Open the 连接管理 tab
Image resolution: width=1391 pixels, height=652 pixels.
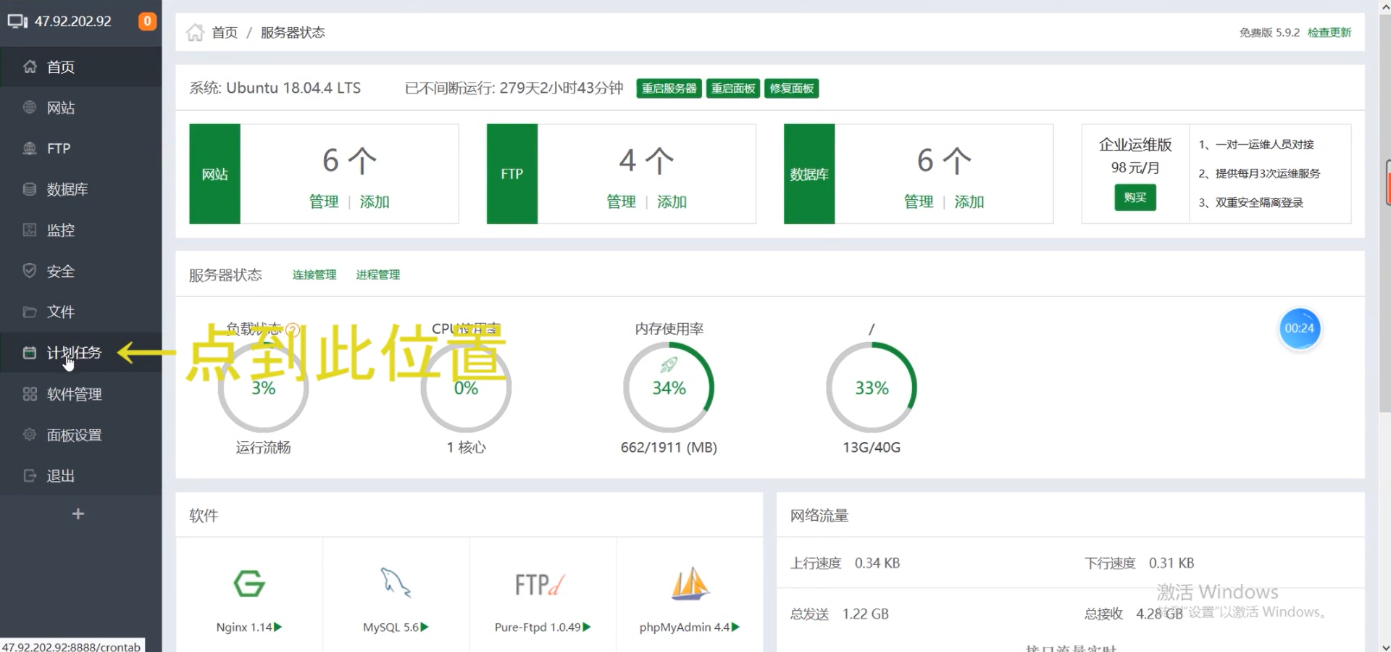point(314,275)
